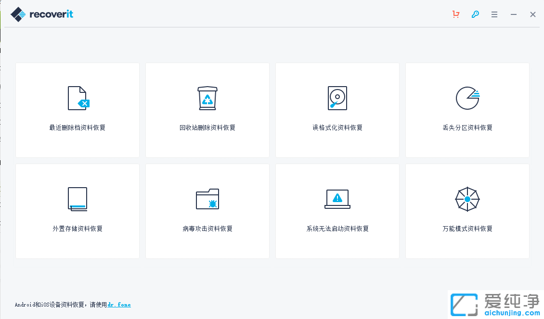This screenshot has width=544, height=319.
Task: Select the Recycle Bin recovery icon
Action: (x=207, y=99)
